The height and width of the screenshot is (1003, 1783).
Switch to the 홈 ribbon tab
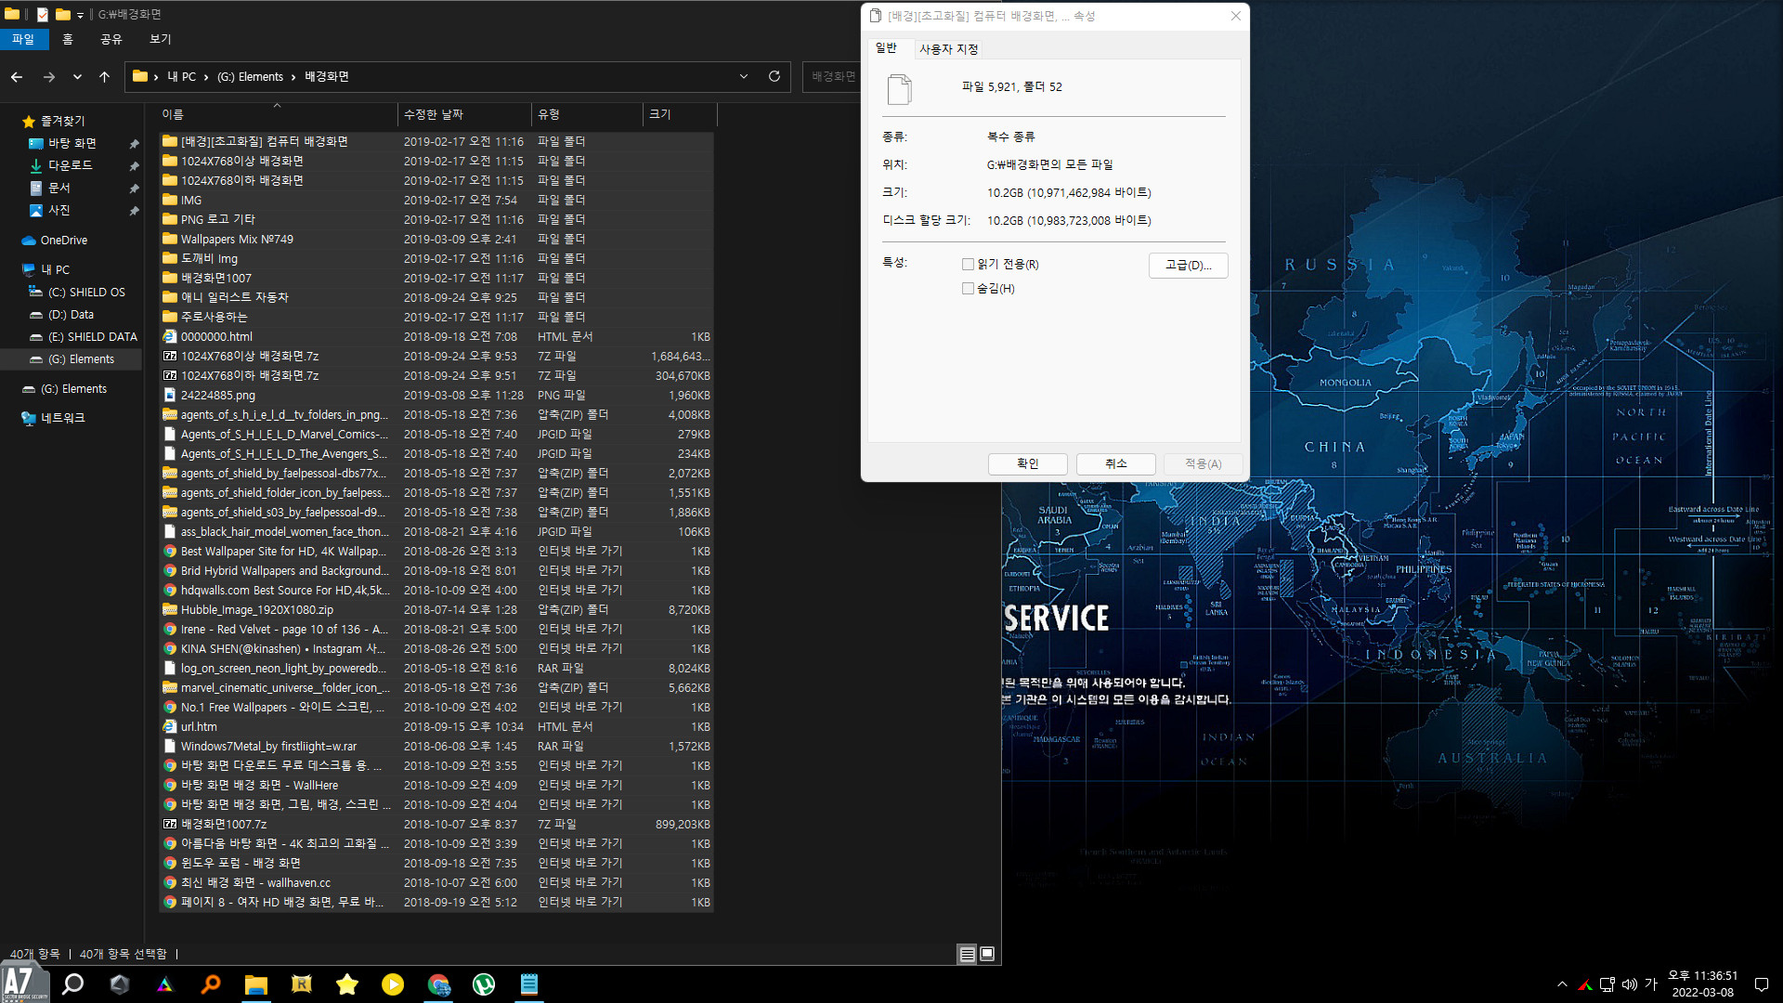click(x=68, y=39)
